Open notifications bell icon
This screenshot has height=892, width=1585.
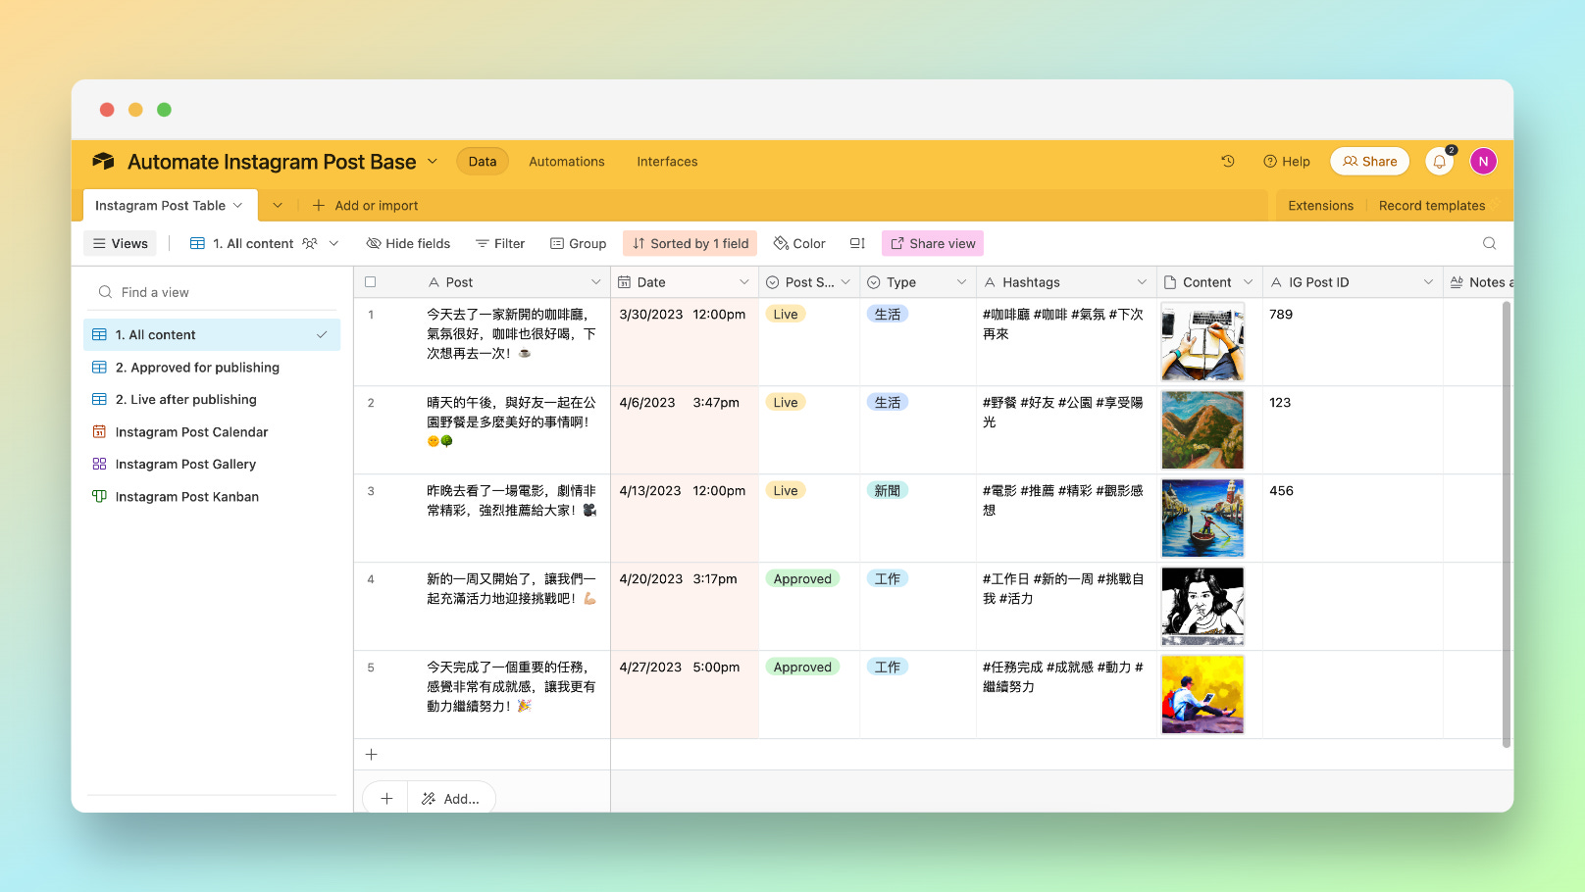click(1439, 162)
